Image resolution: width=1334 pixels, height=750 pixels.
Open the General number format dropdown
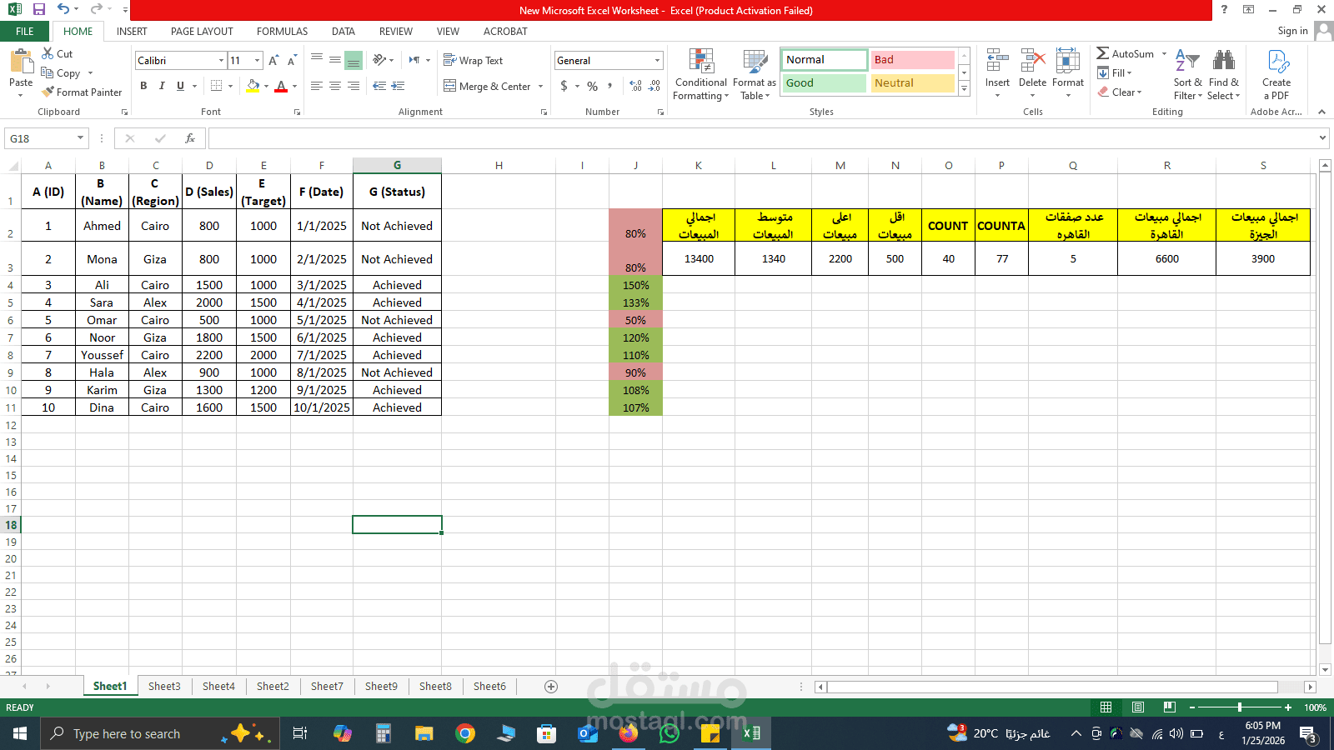point(655,60)
